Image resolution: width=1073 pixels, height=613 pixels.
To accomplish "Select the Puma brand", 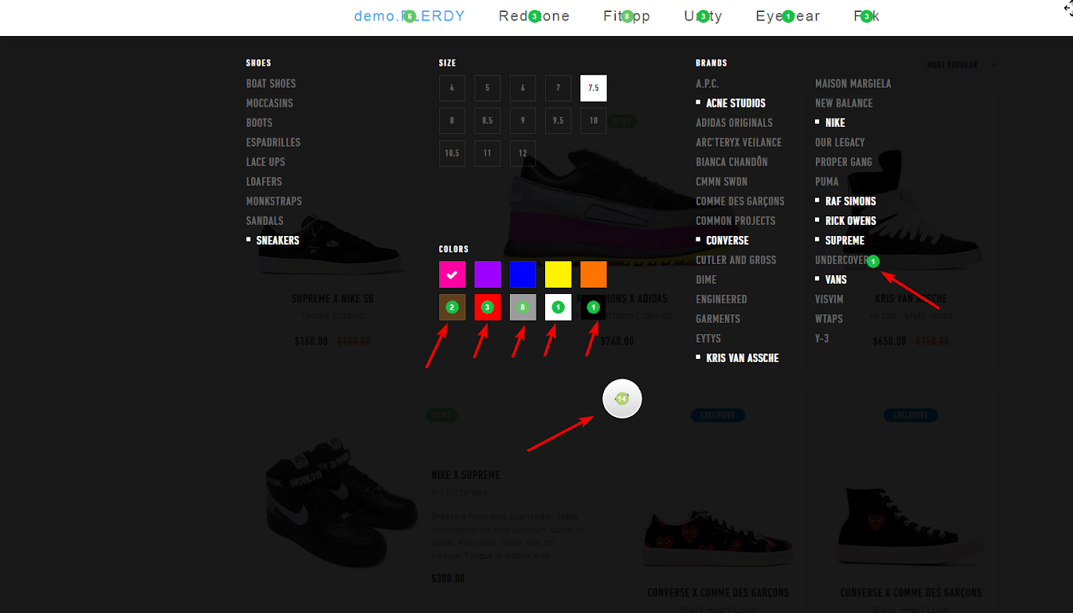I will tap(827, 182).
